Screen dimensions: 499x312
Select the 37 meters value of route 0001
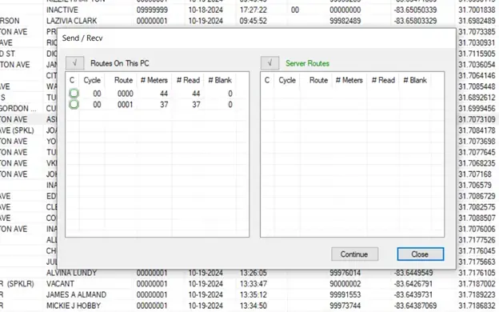pos(164,105)
